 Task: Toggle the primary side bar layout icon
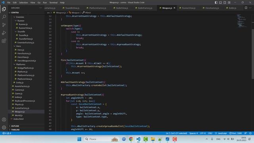coord(216,2)
